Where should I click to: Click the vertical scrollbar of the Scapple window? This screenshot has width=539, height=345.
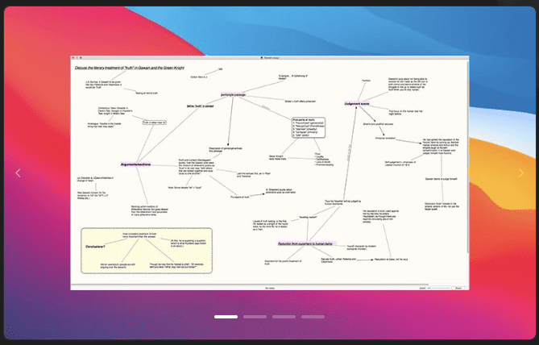click(x=467, y=156)
